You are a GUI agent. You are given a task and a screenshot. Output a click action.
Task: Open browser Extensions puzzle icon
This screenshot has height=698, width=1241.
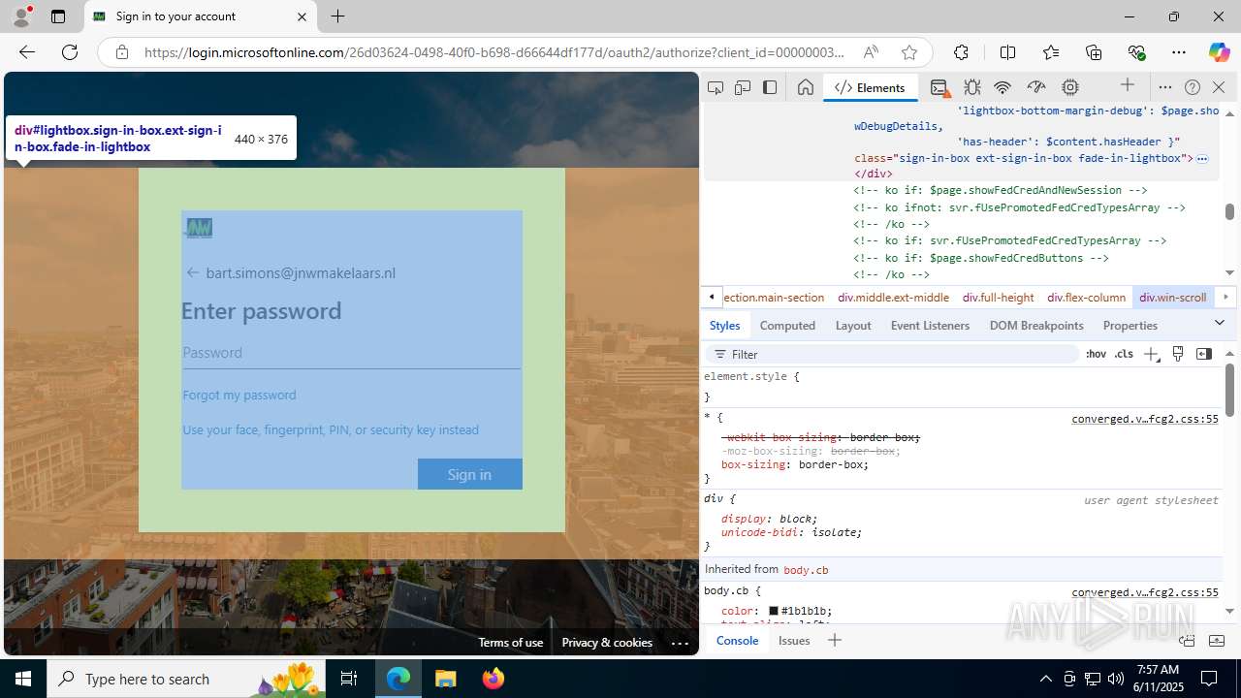pos(961,52)
